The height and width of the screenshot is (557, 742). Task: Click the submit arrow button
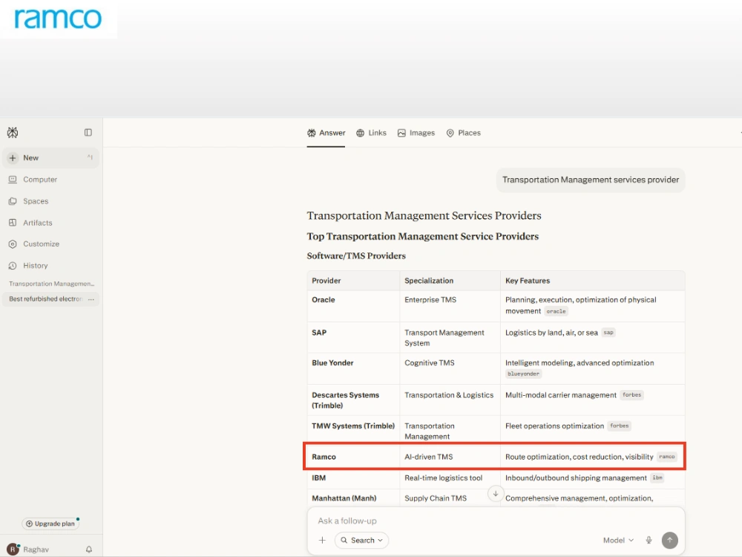(669, 541)
